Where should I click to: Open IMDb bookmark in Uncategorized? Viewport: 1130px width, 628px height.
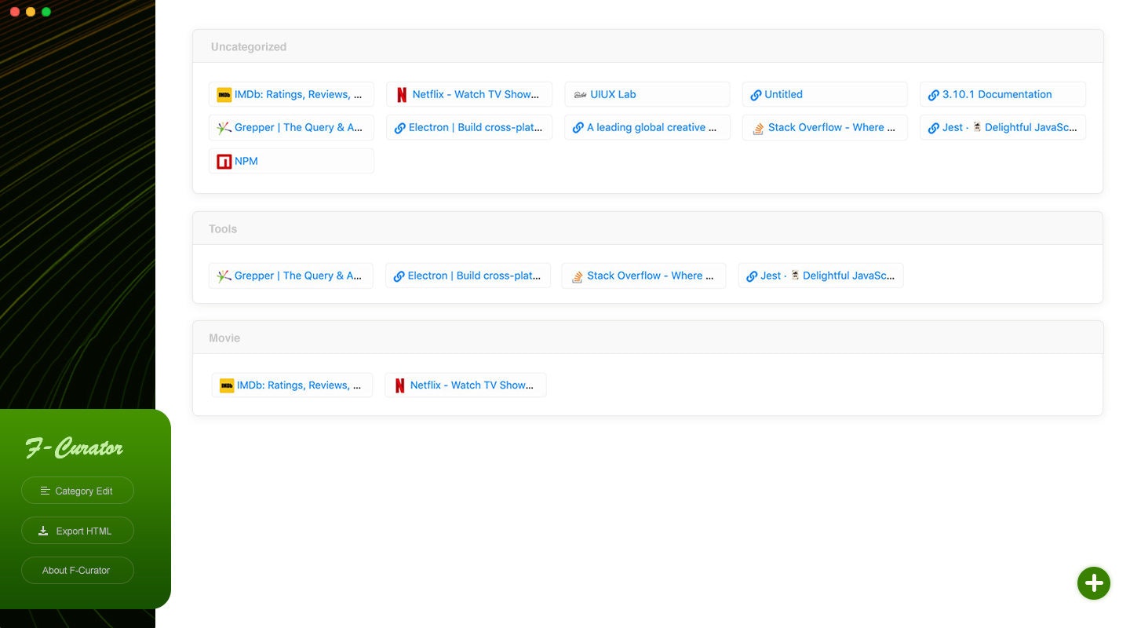click(291, 94)
